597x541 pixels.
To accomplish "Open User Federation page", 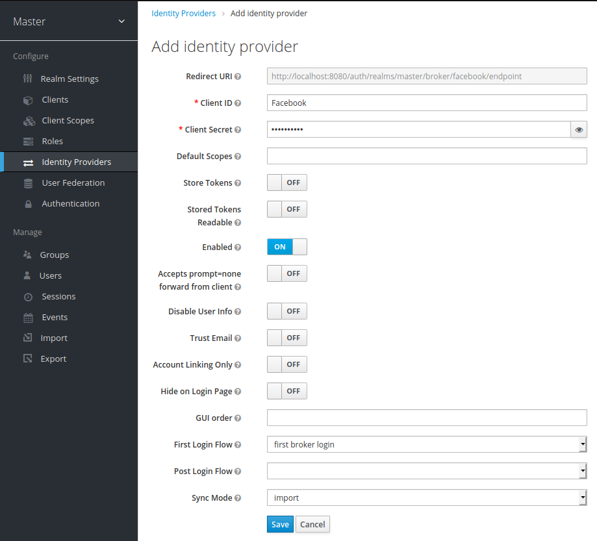I will pos(73,183).
